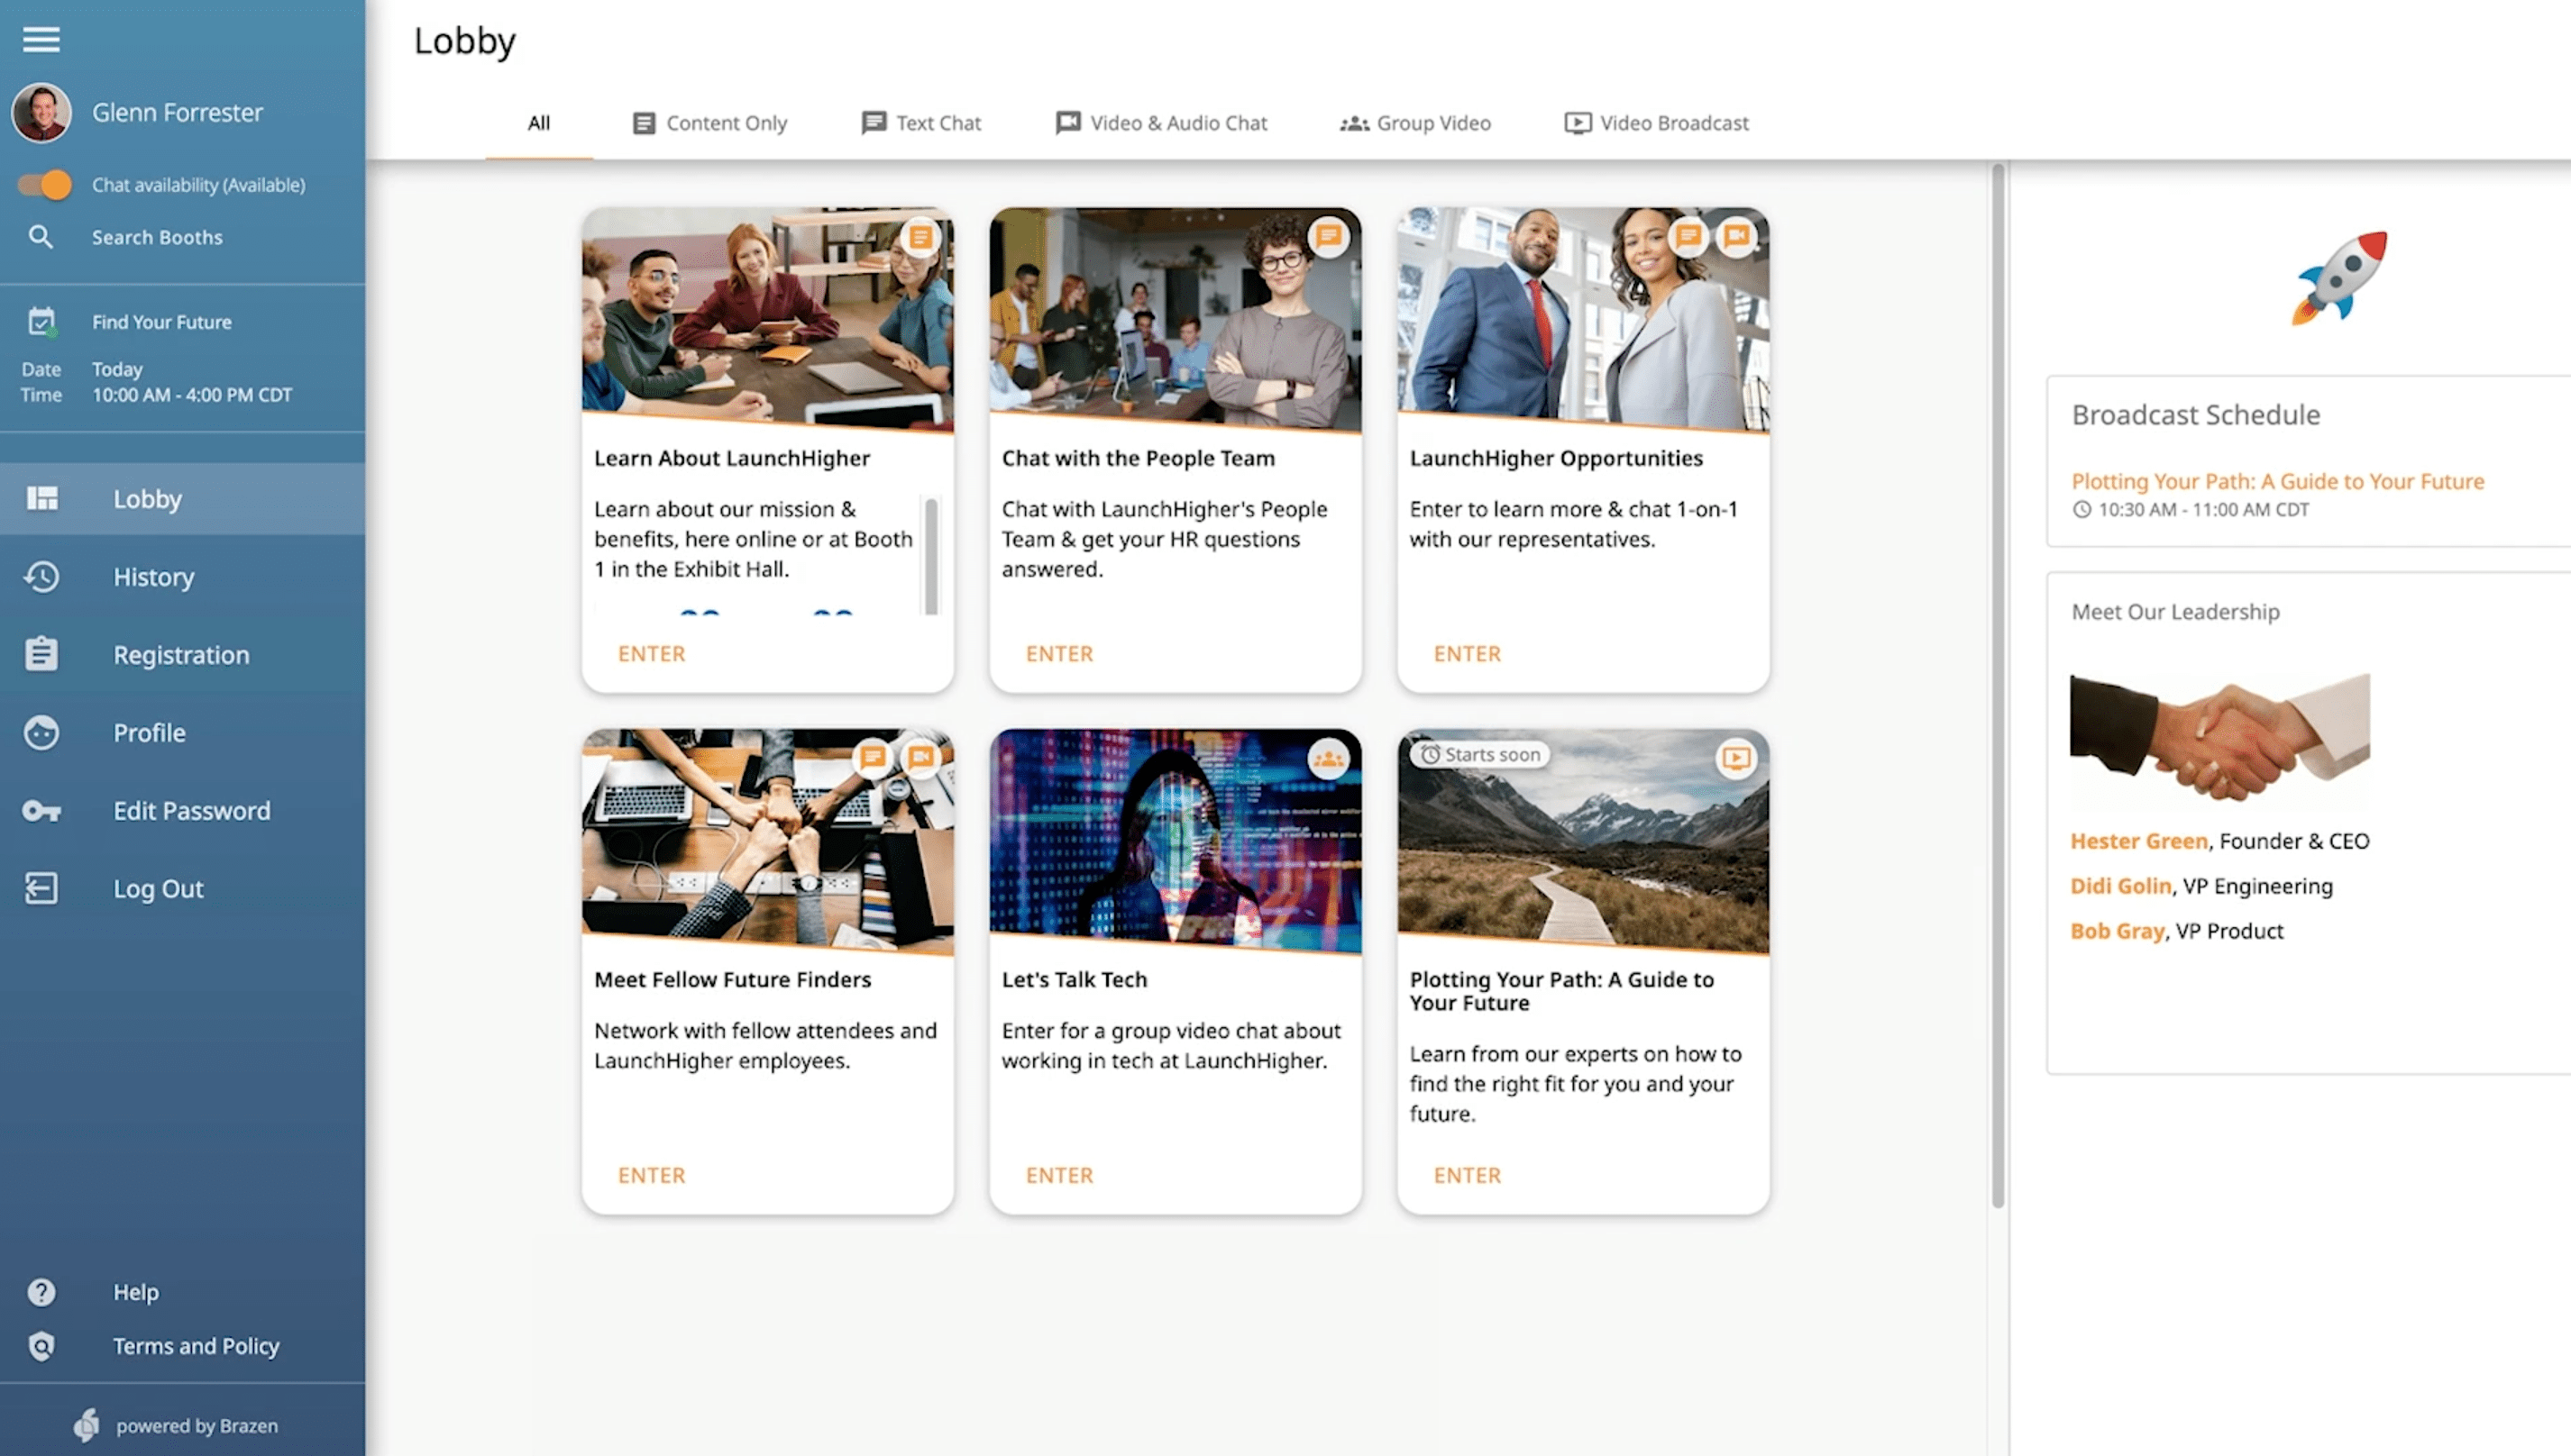2571x1456 pixels.
Task: Click the handshake leadership image
Action: pos(2219,737)
